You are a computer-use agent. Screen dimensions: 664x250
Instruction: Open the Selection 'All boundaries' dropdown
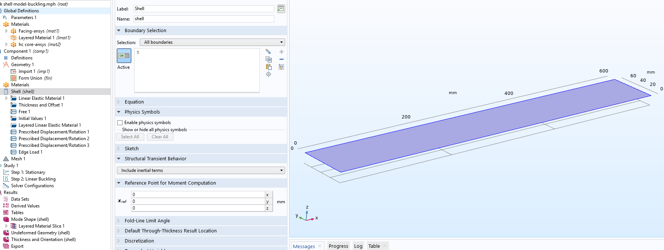212,42
